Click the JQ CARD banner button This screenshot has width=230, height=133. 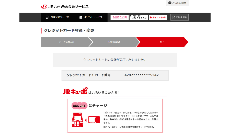pos(139,17)
